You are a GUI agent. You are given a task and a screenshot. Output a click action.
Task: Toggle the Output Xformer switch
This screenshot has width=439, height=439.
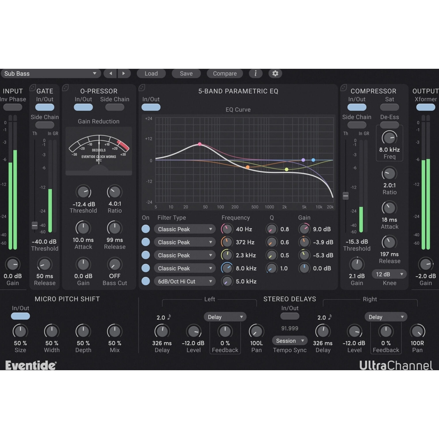(426, 107)
